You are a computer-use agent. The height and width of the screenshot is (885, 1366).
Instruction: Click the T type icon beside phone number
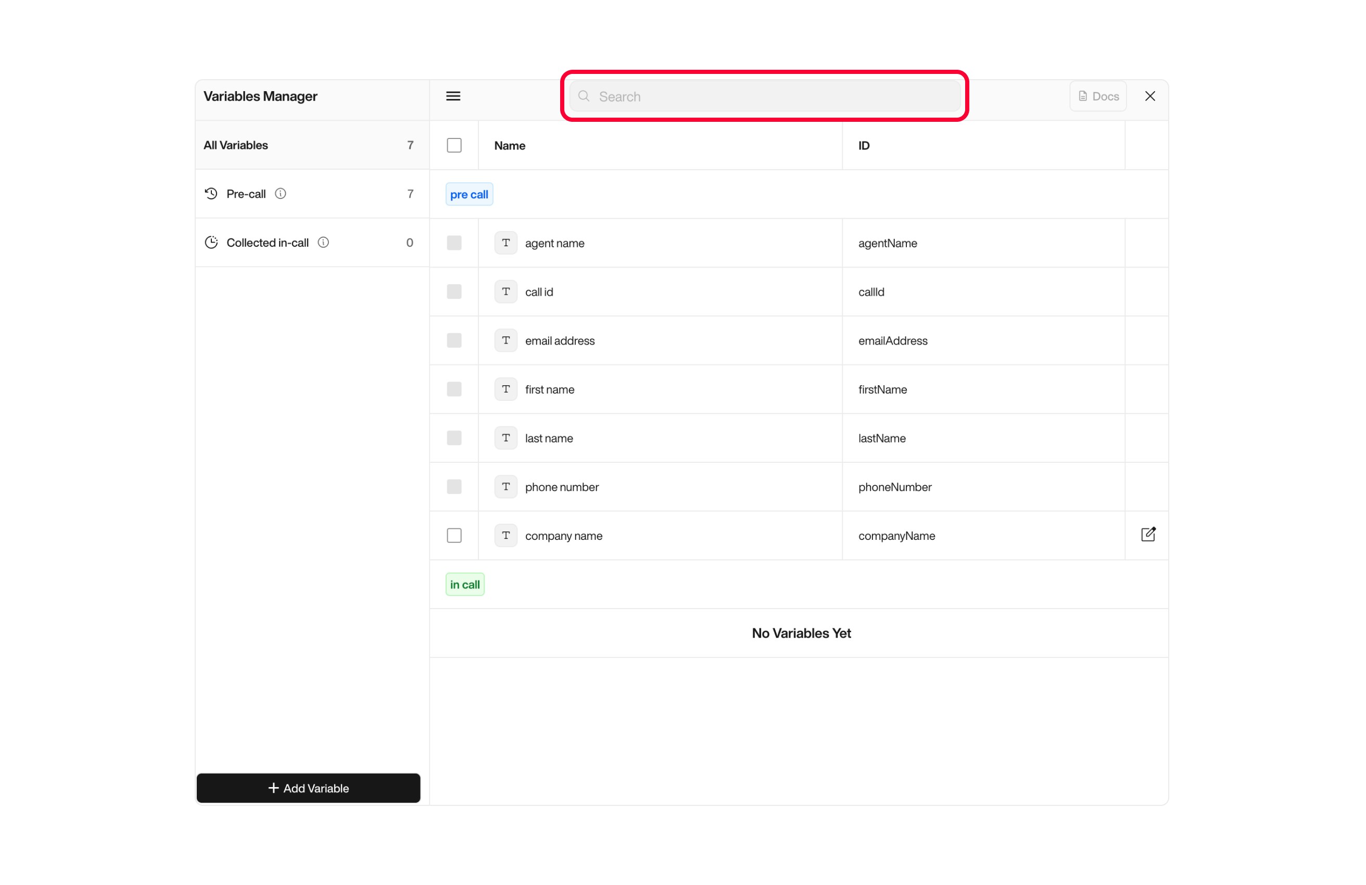(505, 487)
